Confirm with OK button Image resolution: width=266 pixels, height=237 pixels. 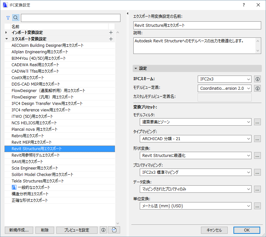coord(247,230)
